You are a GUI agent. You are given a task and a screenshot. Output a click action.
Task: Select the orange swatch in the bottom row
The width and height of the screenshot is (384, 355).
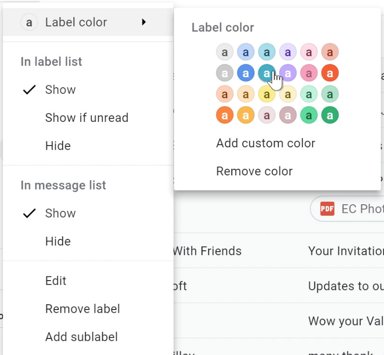pyautogui.click(x=224, y=115)
